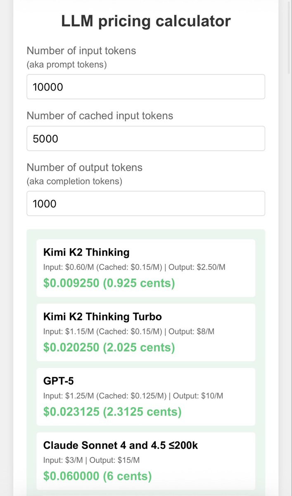Select the Kimi K2 Thinking model name

tap(86, 252)
